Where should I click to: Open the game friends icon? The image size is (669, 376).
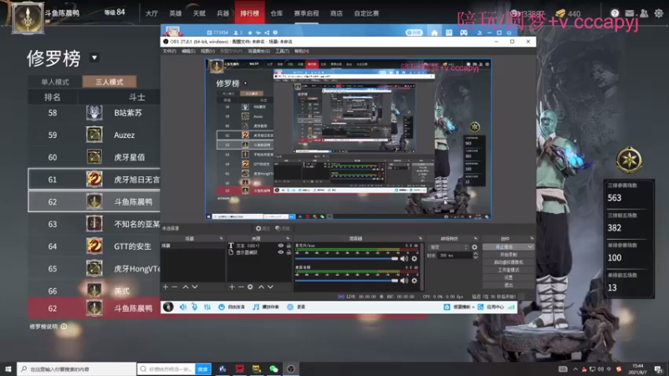click(644, 13)
